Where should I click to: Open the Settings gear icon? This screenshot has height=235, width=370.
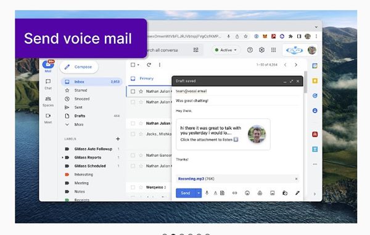261,50
